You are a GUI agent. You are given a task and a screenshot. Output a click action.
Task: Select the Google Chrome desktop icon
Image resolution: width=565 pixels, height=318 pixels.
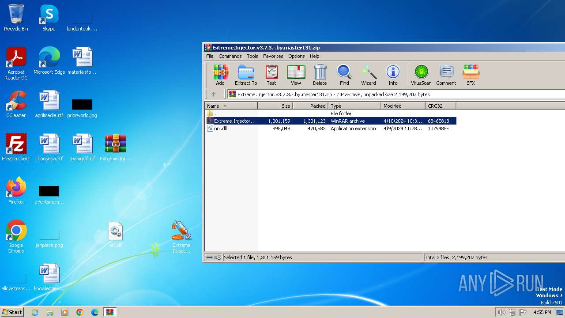[16, 237]
